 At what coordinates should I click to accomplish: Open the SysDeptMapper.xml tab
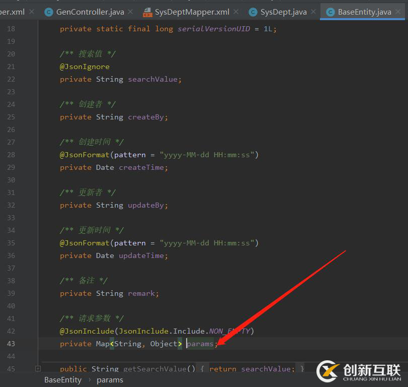tap(193, 12)
